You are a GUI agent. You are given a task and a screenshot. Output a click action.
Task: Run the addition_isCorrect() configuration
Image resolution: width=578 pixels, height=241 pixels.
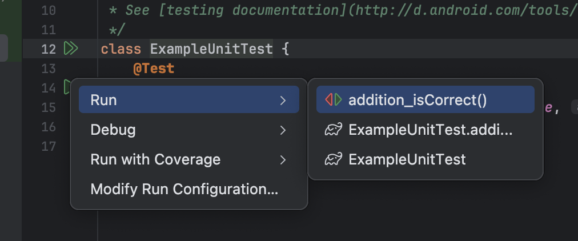point(418,100)
